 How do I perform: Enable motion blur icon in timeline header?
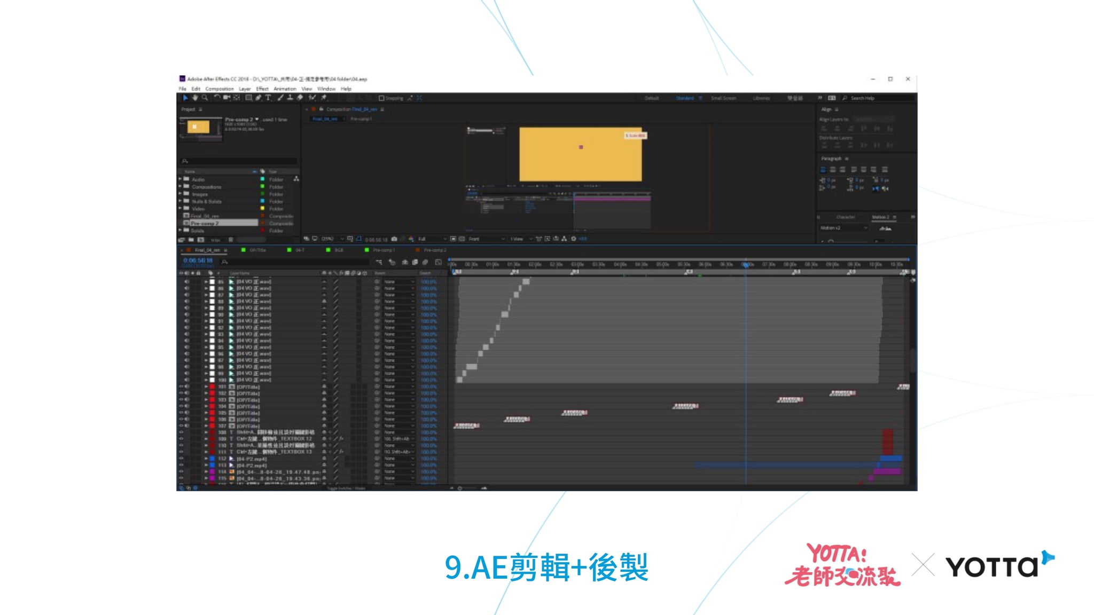(425, 262)
